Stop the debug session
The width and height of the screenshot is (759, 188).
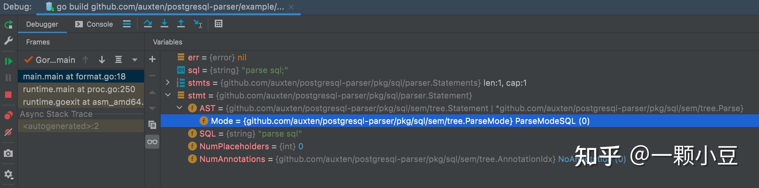pyautogui.click(x=9, y=95)
